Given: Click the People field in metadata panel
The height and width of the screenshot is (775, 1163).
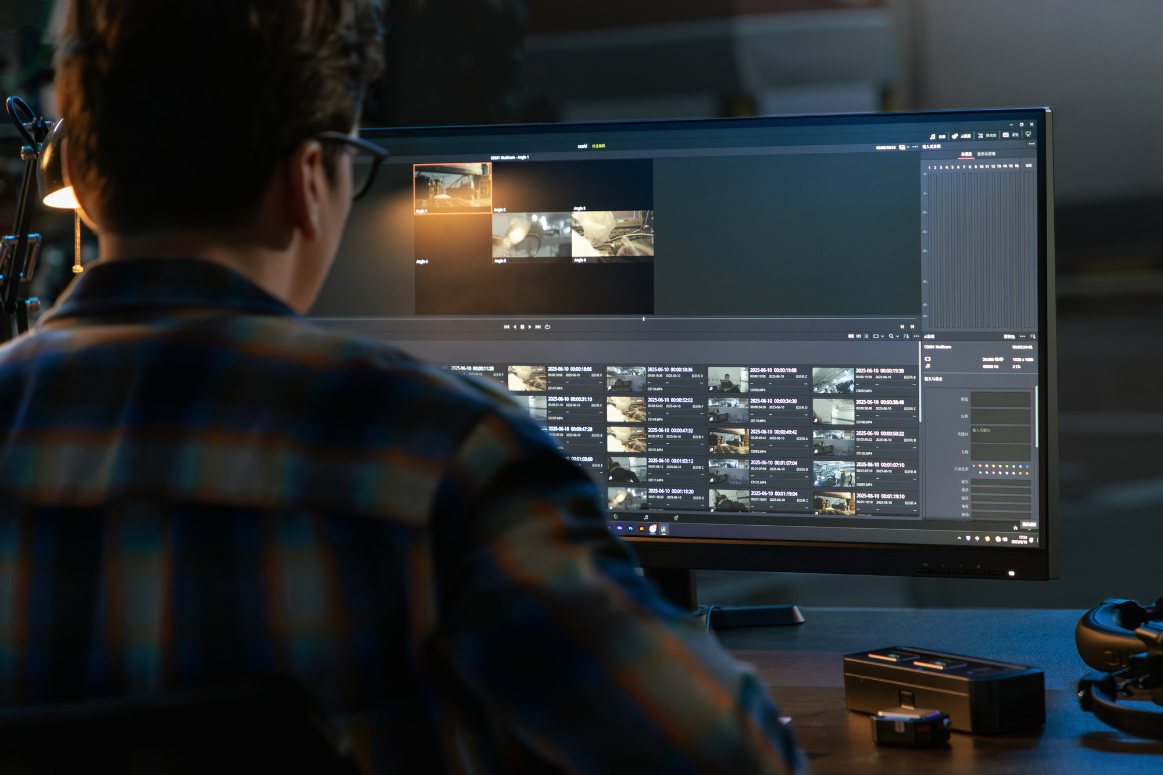Looking at the screenshot, I should pyautogui.click(x=1001, y=453).
